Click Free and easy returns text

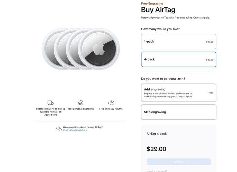coord(111,109)
